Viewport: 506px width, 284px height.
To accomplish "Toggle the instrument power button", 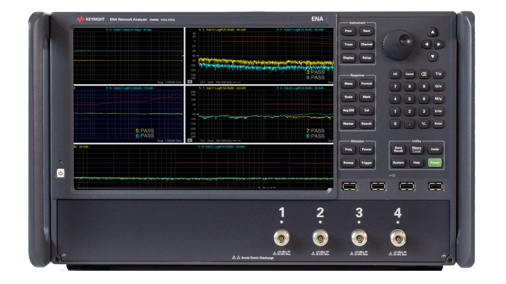I will tap(60, 173).
